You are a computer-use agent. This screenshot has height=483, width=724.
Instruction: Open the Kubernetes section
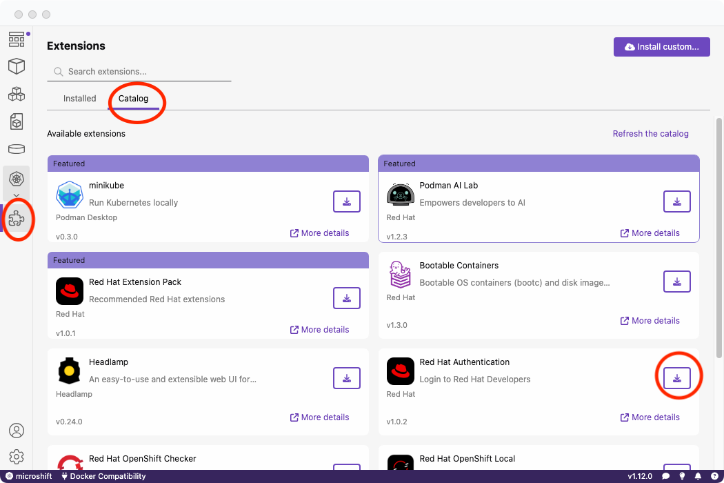tap(17, 179)
